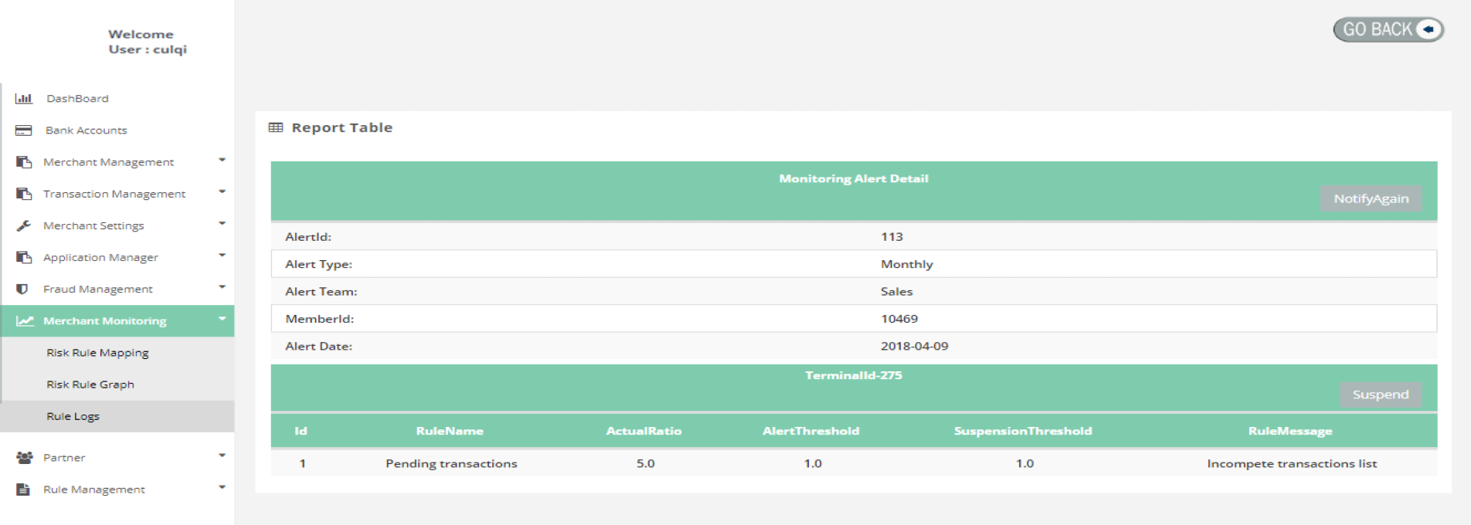Viewport: 1471px width, 525px height.
Task: Click the Merchant Monitoring line chart icon
Action: click(x=25, y=321)
